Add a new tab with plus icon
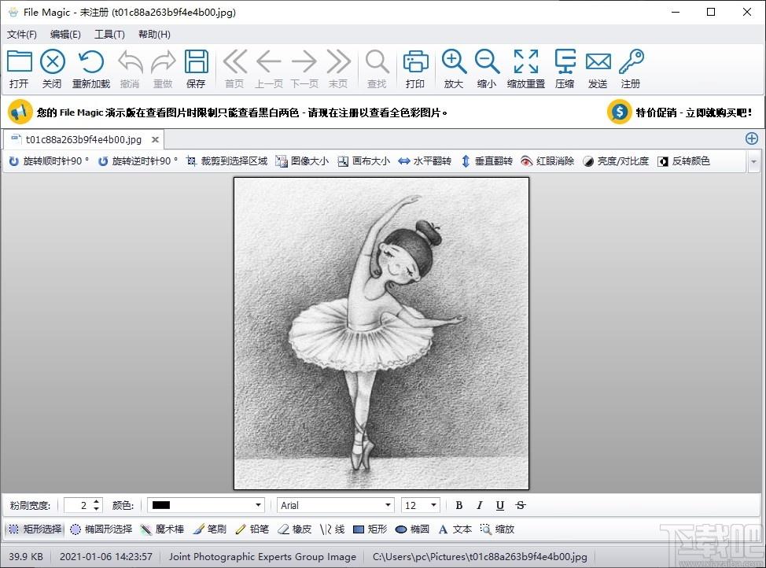This screenshot has width=766, height=568. coord(752,138)
